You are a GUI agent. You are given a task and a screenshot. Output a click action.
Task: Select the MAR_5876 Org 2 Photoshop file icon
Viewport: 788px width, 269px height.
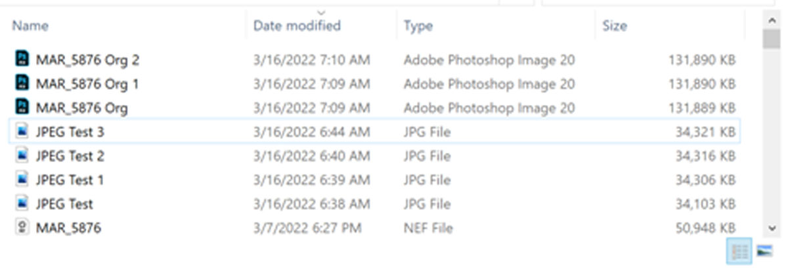click(22, 60)
